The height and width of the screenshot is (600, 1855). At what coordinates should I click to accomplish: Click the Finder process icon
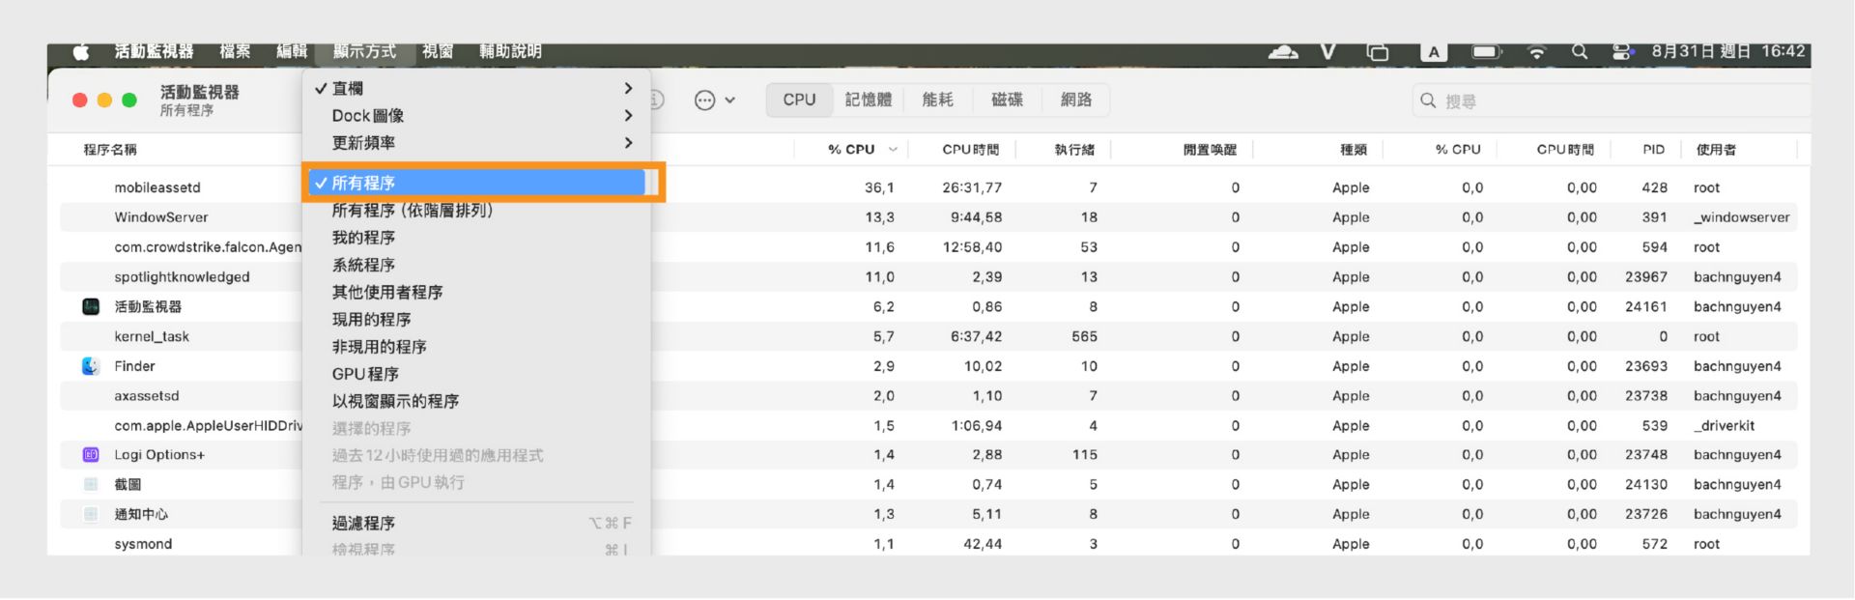(x=91, y=366)
